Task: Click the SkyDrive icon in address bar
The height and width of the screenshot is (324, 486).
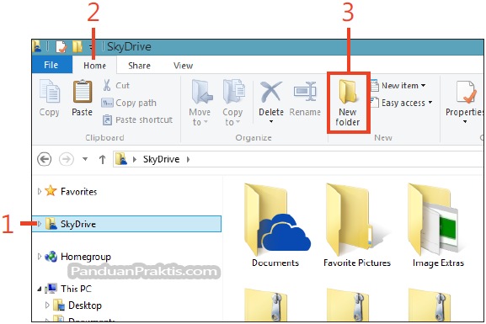Action: (x=121, y=158)
